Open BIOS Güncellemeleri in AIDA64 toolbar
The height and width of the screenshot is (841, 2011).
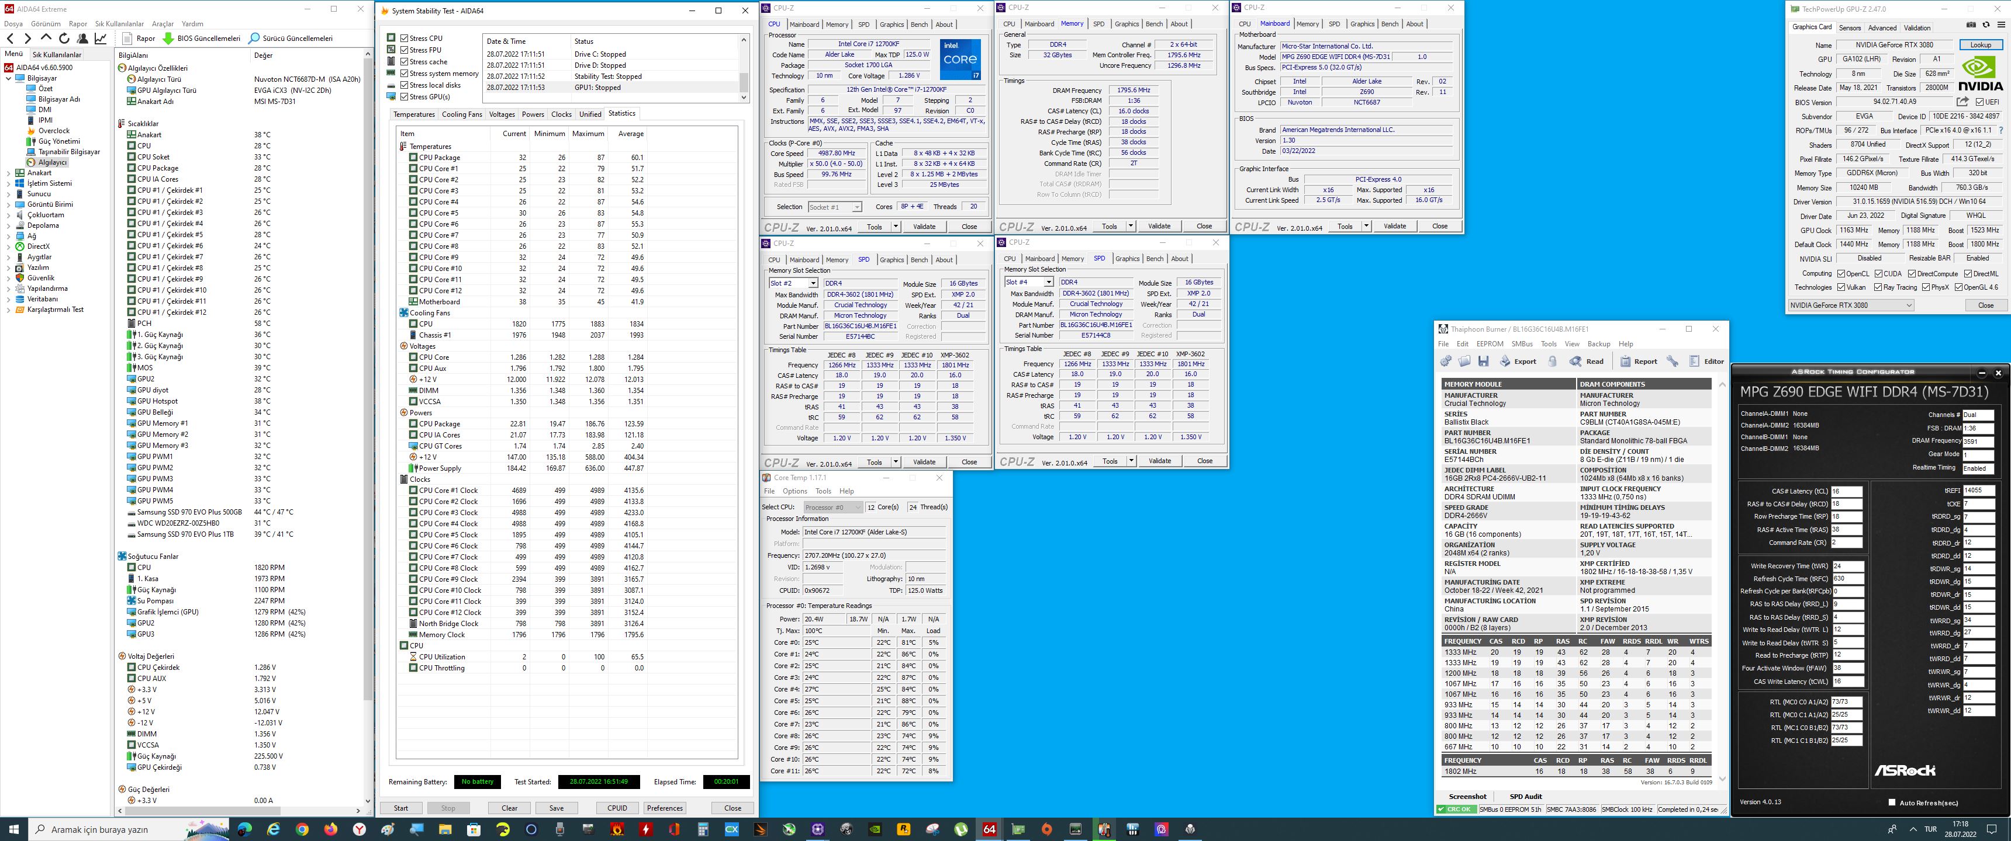202,38
